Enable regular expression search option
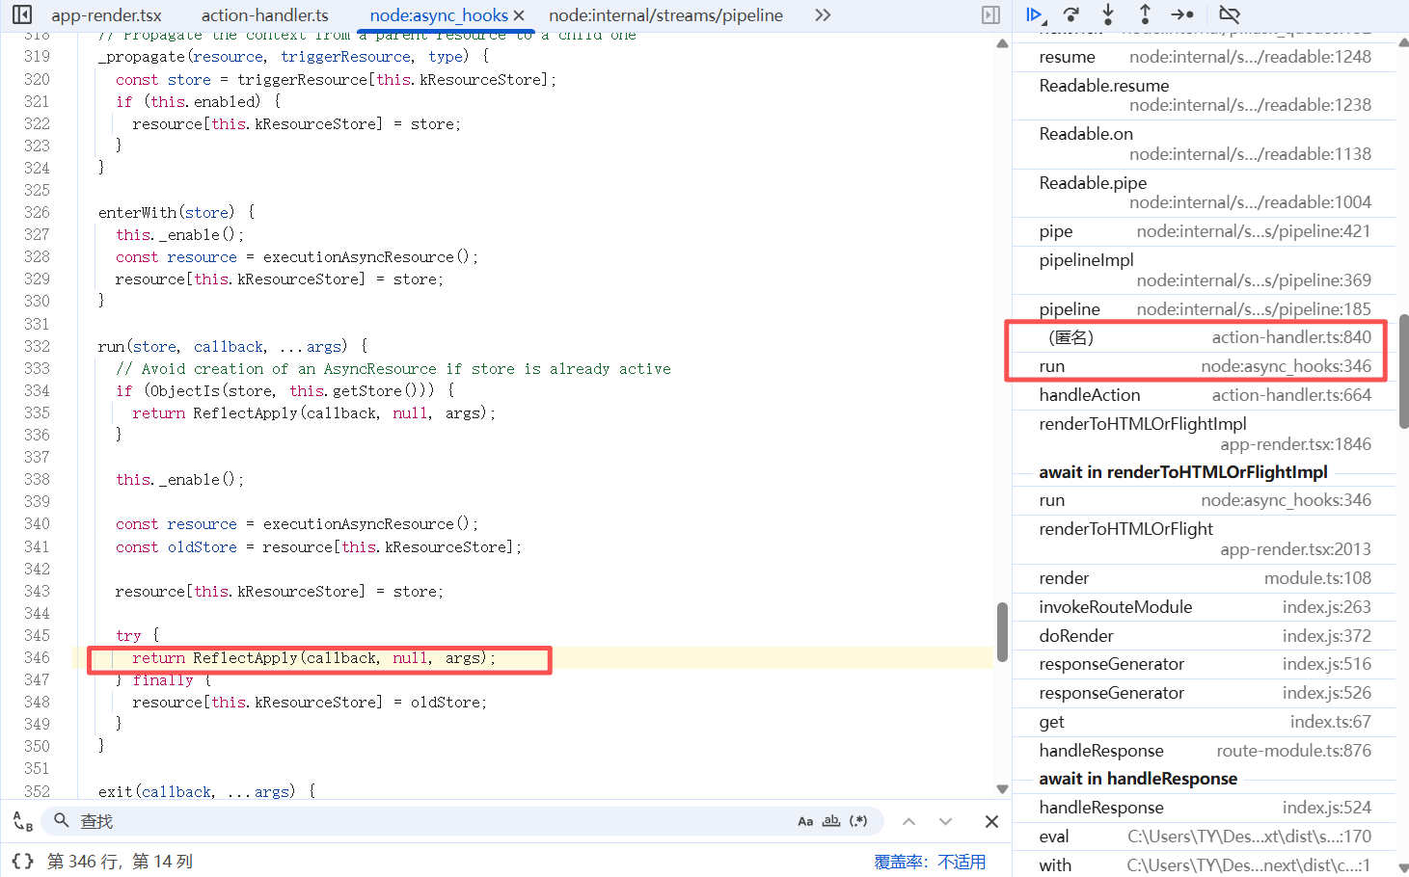Screen dimensions: 1409x877 (x=858, y=821)
